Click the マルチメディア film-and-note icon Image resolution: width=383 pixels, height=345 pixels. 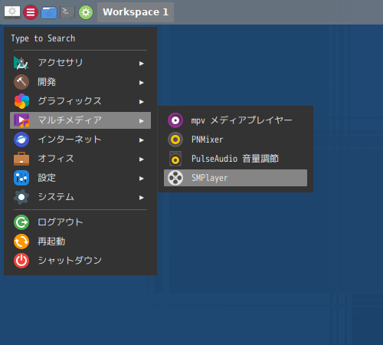pos(21,120)
